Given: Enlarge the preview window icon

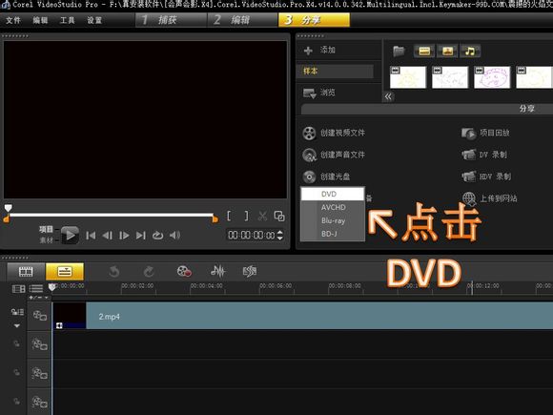Looking at the screenshot, I should (279, 216).
